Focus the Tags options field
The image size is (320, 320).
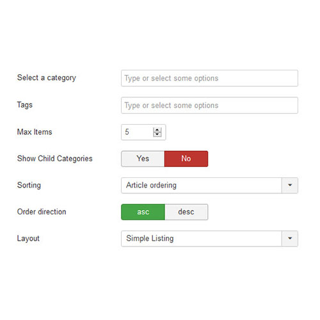coord(209,106)
